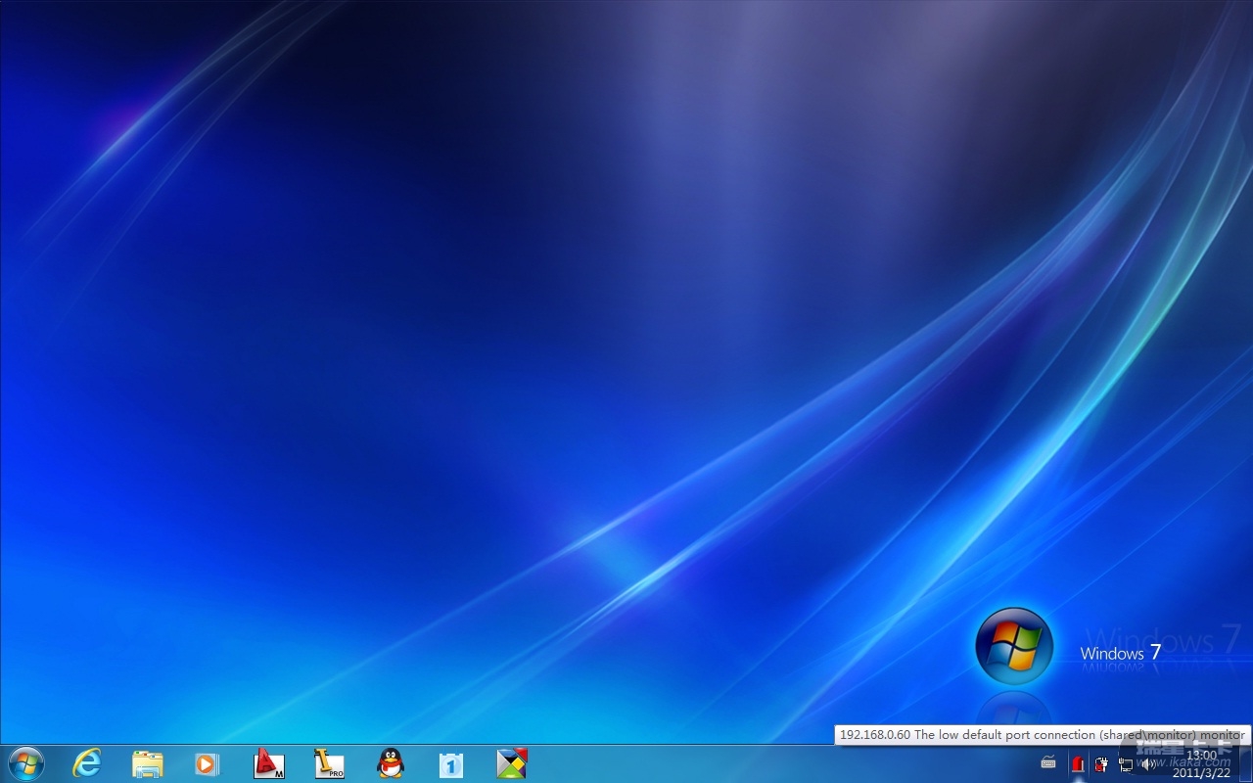Click the red connection monitor tray icon
Image resolution: width=1253 pixels, height=783 pixels.
(x=1078, y=764)
